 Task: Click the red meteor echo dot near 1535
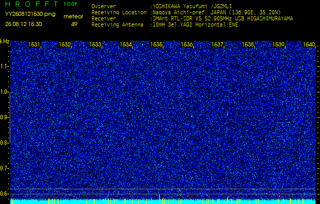[159, 113]
